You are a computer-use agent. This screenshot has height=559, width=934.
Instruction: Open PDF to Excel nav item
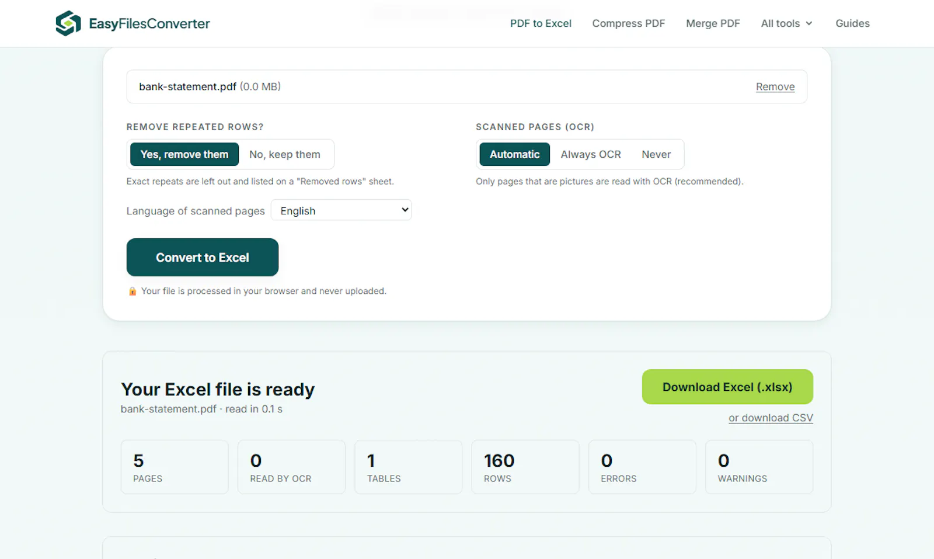click(541, 23)
